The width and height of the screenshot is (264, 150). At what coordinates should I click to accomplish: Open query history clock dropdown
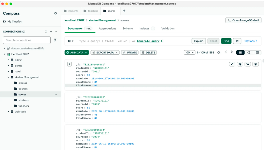71,41
